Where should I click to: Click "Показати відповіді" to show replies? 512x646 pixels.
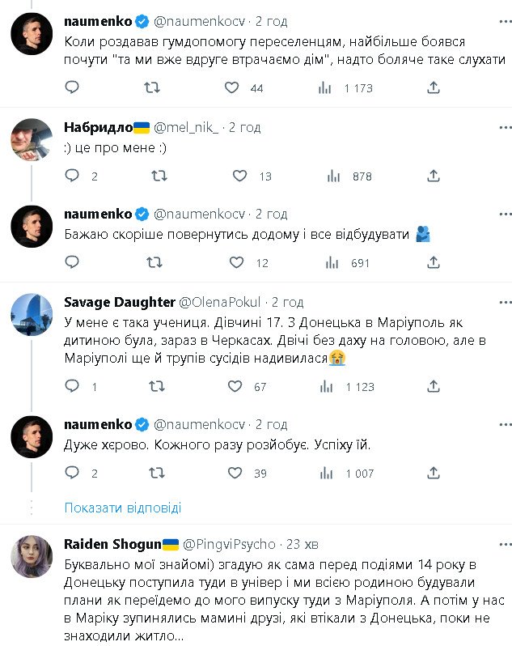click(x=123, y=508)
